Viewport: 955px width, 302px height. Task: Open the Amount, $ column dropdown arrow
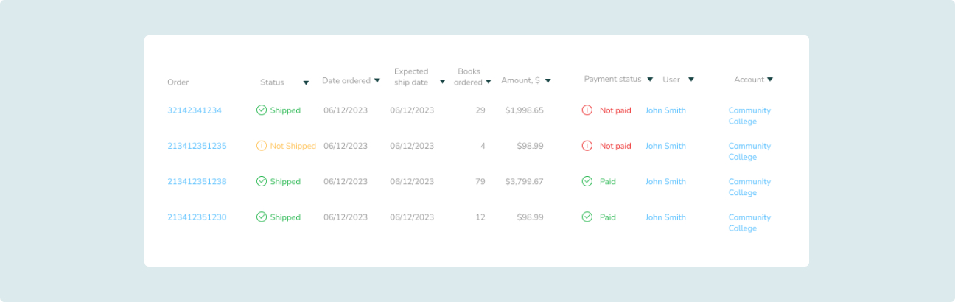click(x=548, y=80)
